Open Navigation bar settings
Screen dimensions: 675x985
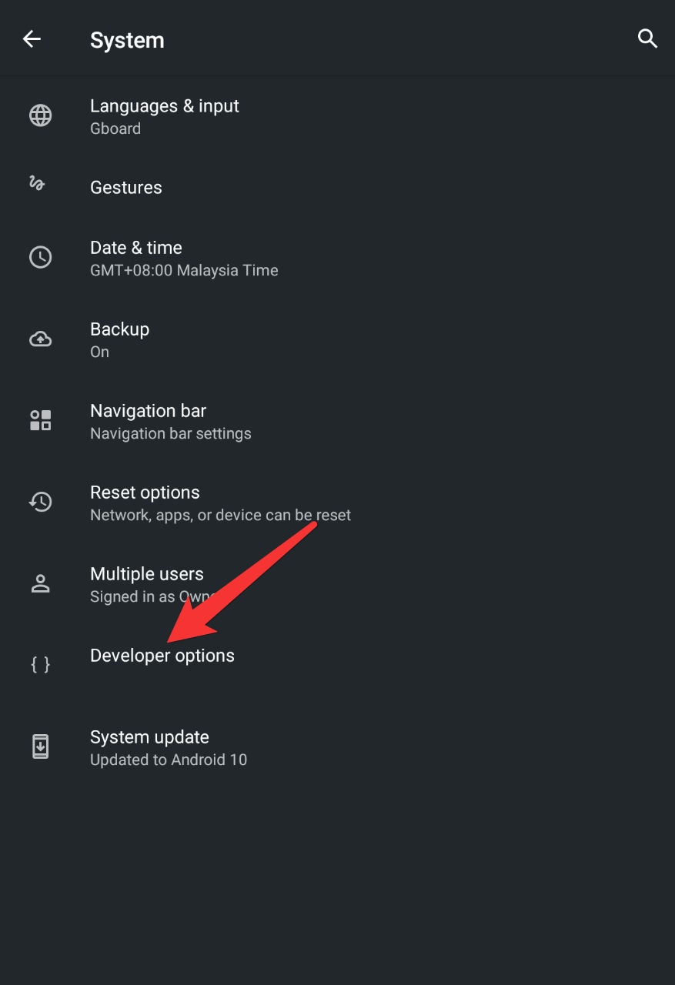pos(337,421)
